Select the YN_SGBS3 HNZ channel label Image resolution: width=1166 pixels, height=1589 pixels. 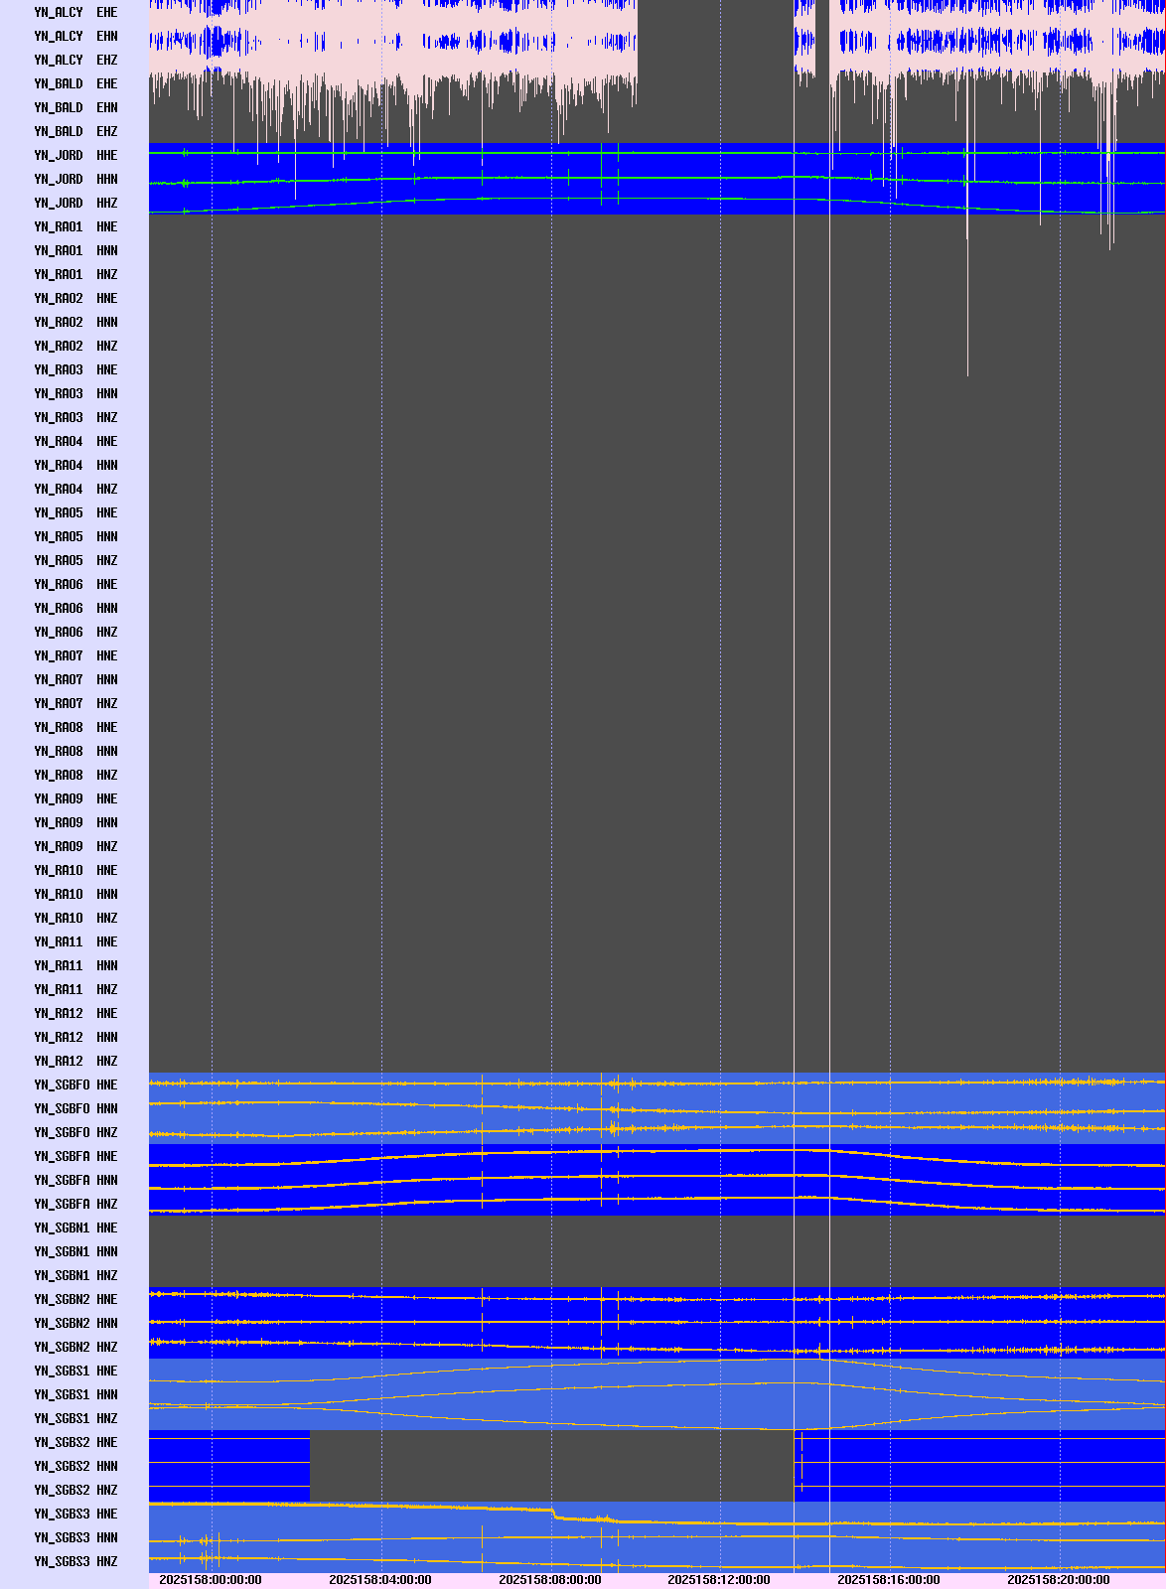tap(75, 1561)
